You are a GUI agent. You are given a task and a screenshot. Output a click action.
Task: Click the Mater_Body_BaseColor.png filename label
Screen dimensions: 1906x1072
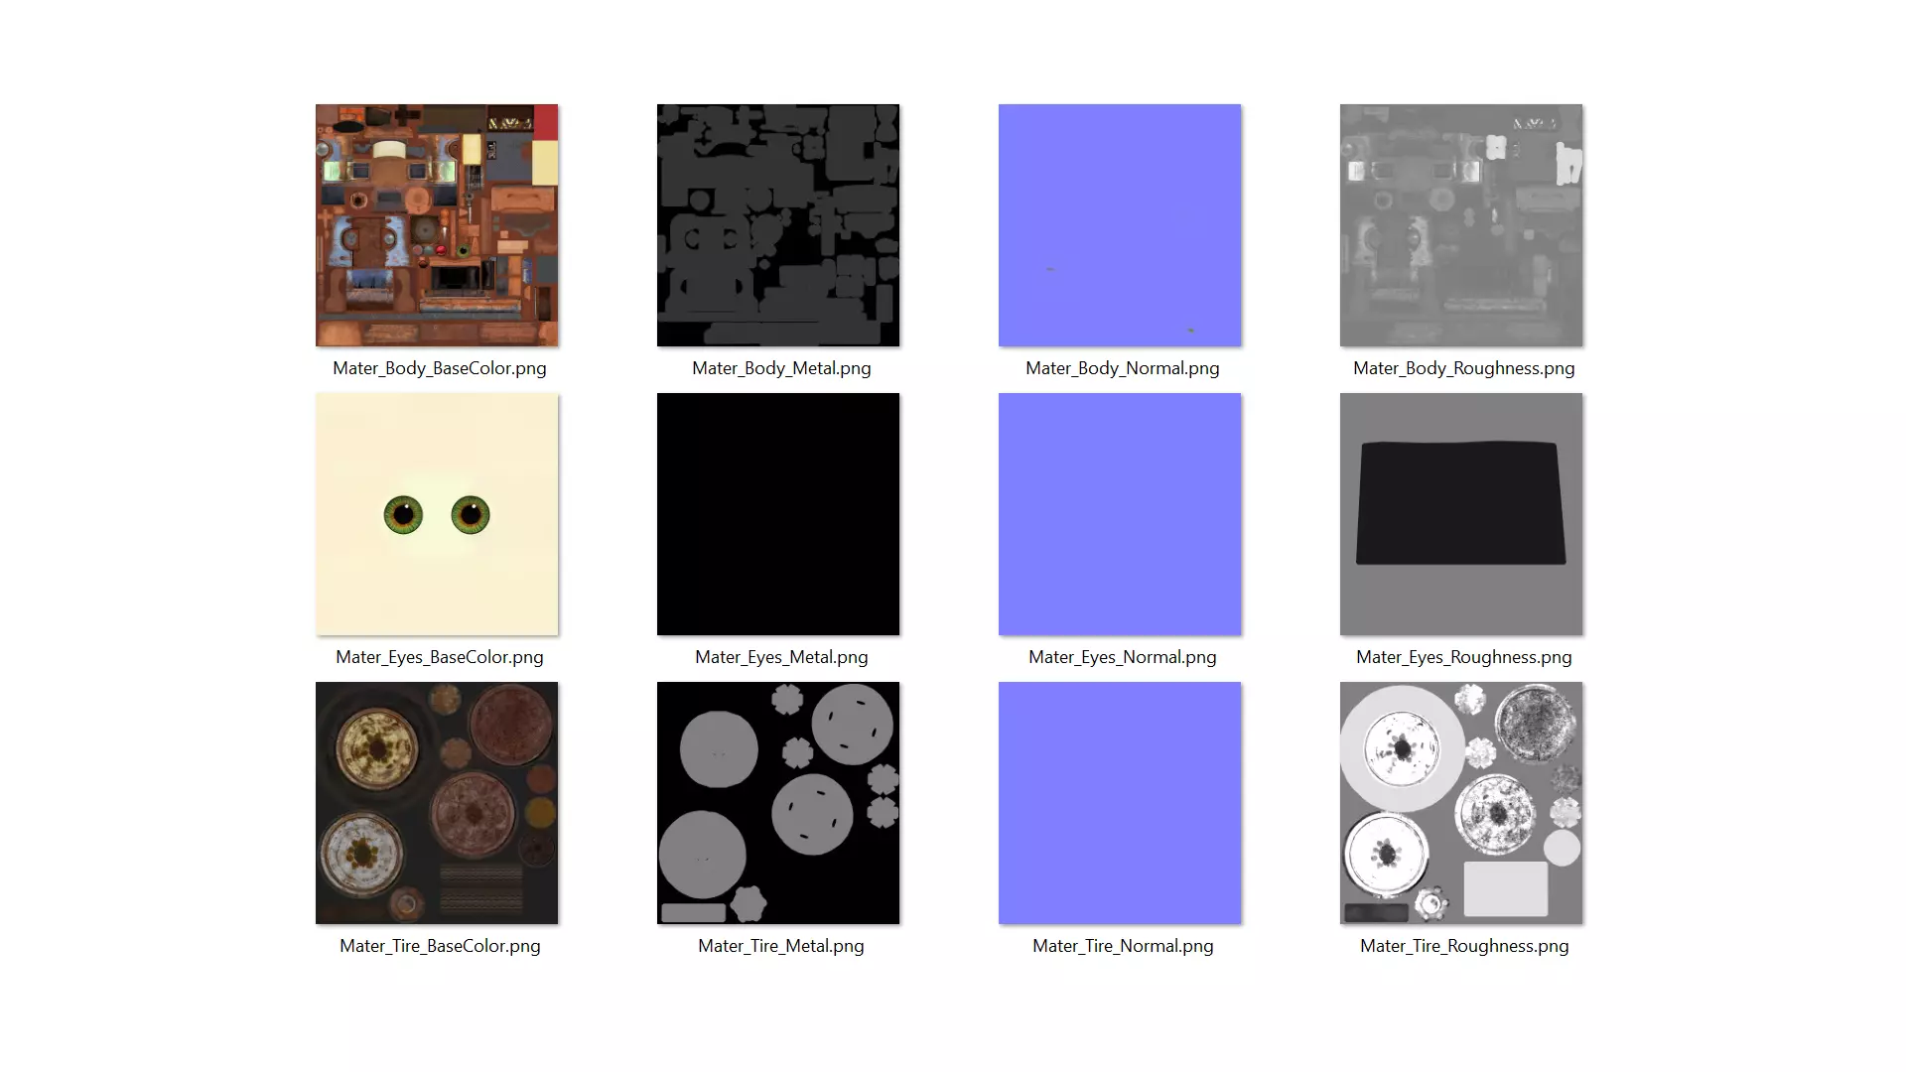(439, 368)
